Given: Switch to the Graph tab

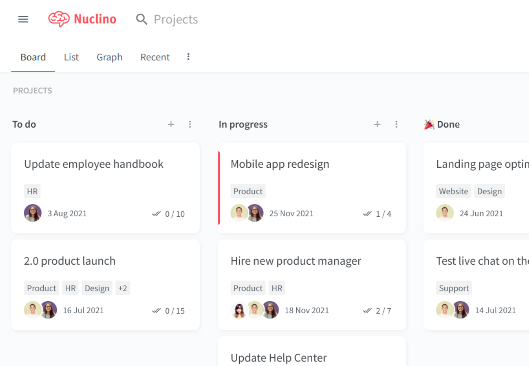Looking at the screenshot, I should pos(109,57).
